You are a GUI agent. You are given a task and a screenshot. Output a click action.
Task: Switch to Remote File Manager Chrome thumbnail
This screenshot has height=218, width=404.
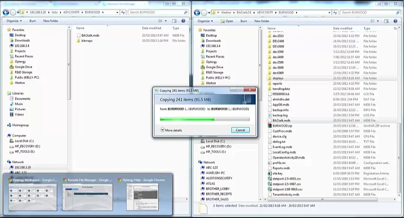pyautogui.click(x=88, y=194)
